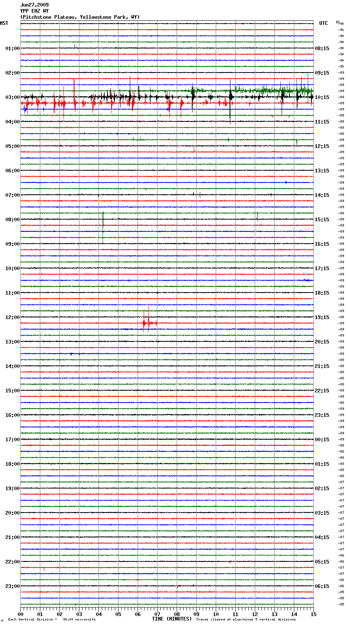346x625 pixels.
Task: Select the 11:00 MST time label
Action: 13,293
